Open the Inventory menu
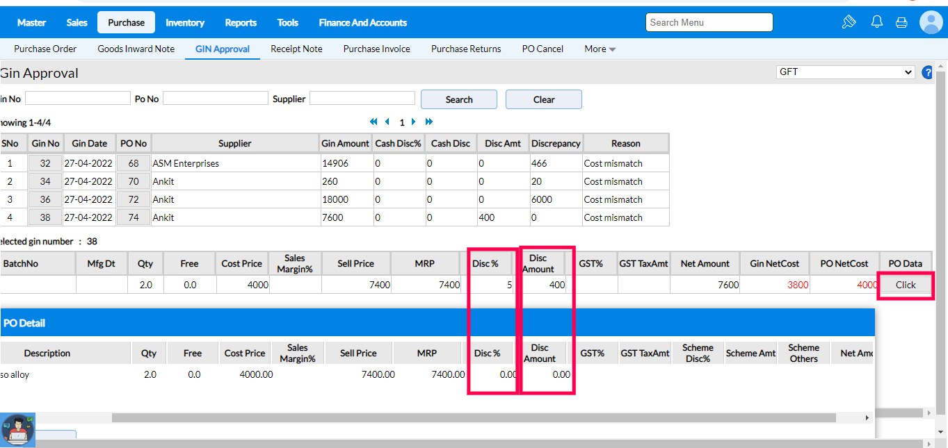948x448 pixels. click(x=185, y=22)
